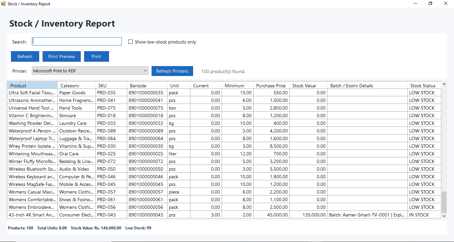Click the Refresh button
Screen dimensions: 454x242
click(x=25, y=56)
